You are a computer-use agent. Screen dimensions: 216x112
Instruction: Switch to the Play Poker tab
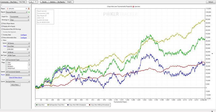point(13,2)
